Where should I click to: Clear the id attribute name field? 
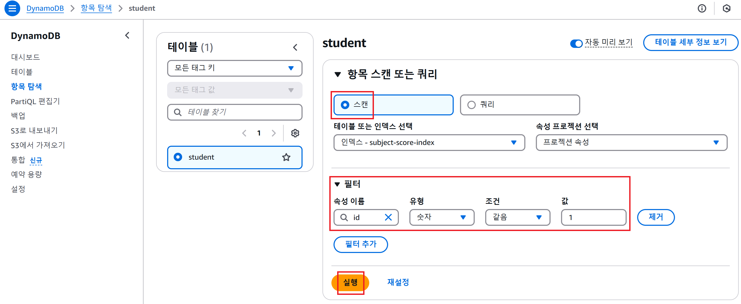(x=388, y=217)
